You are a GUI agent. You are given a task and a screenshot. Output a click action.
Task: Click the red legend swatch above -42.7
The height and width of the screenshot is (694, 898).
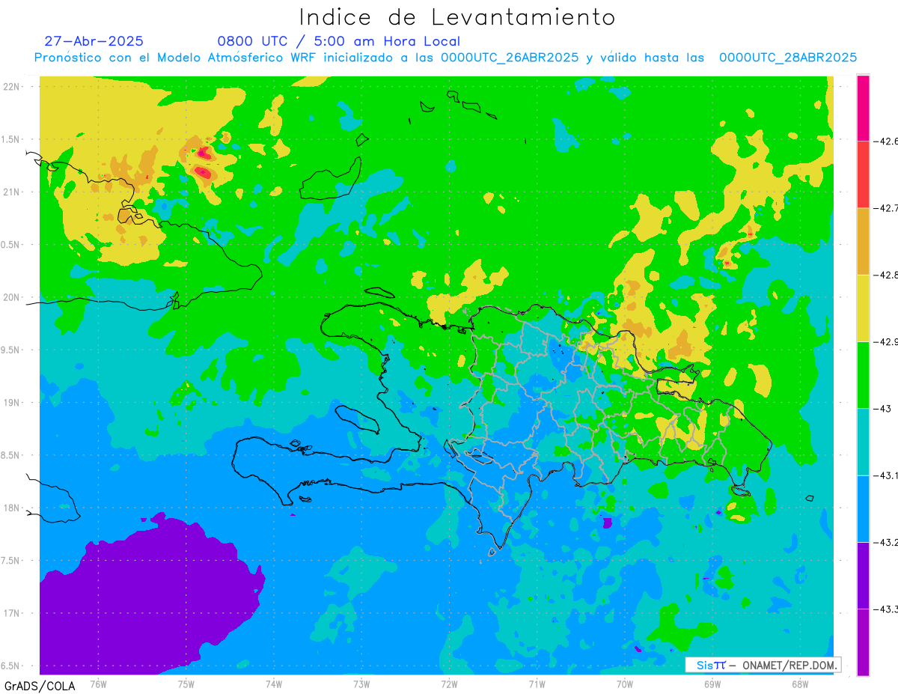click(863, 174)
